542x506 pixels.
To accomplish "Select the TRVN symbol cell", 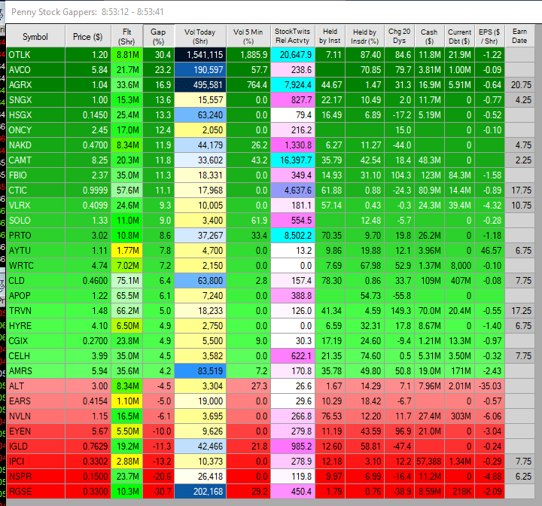I will (x=35, y=310).
